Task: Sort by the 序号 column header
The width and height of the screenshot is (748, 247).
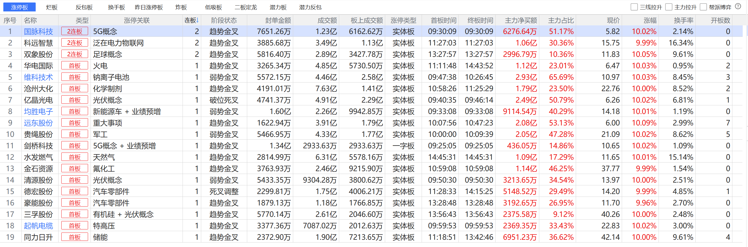Action: [10, 20]
